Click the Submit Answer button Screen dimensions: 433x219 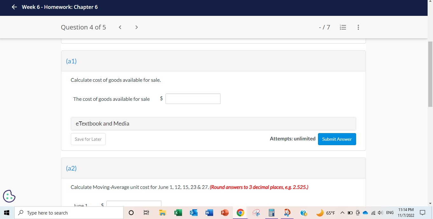[x=337, y=139]
